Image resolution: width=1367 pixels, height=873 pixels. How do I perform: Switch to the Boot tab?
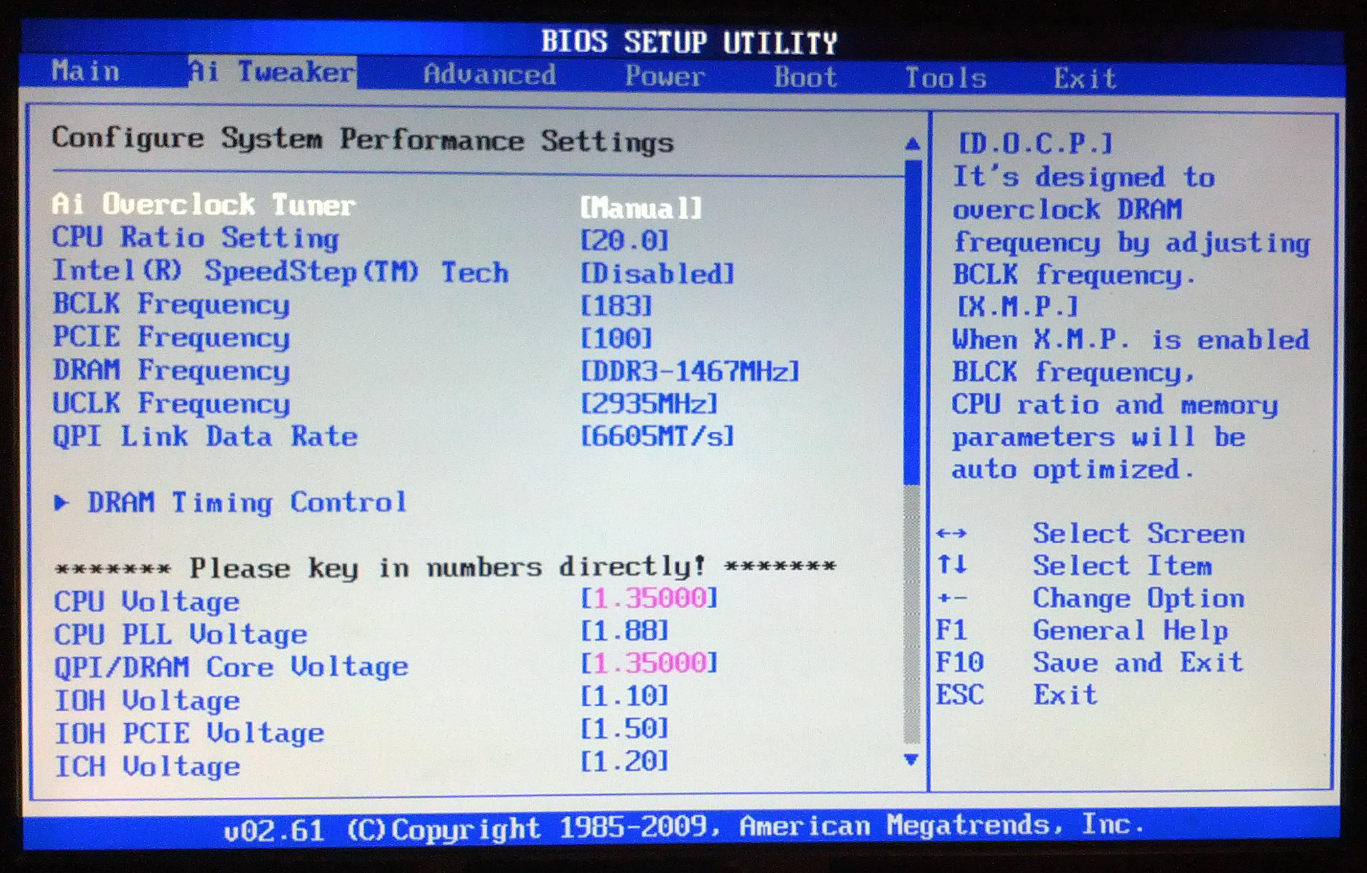[x=805, y=77]
